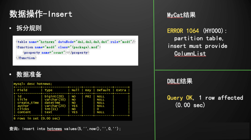Viewport: 251px width, 140px height.
Task: Click the Type column header
Action: coord(48,90)
